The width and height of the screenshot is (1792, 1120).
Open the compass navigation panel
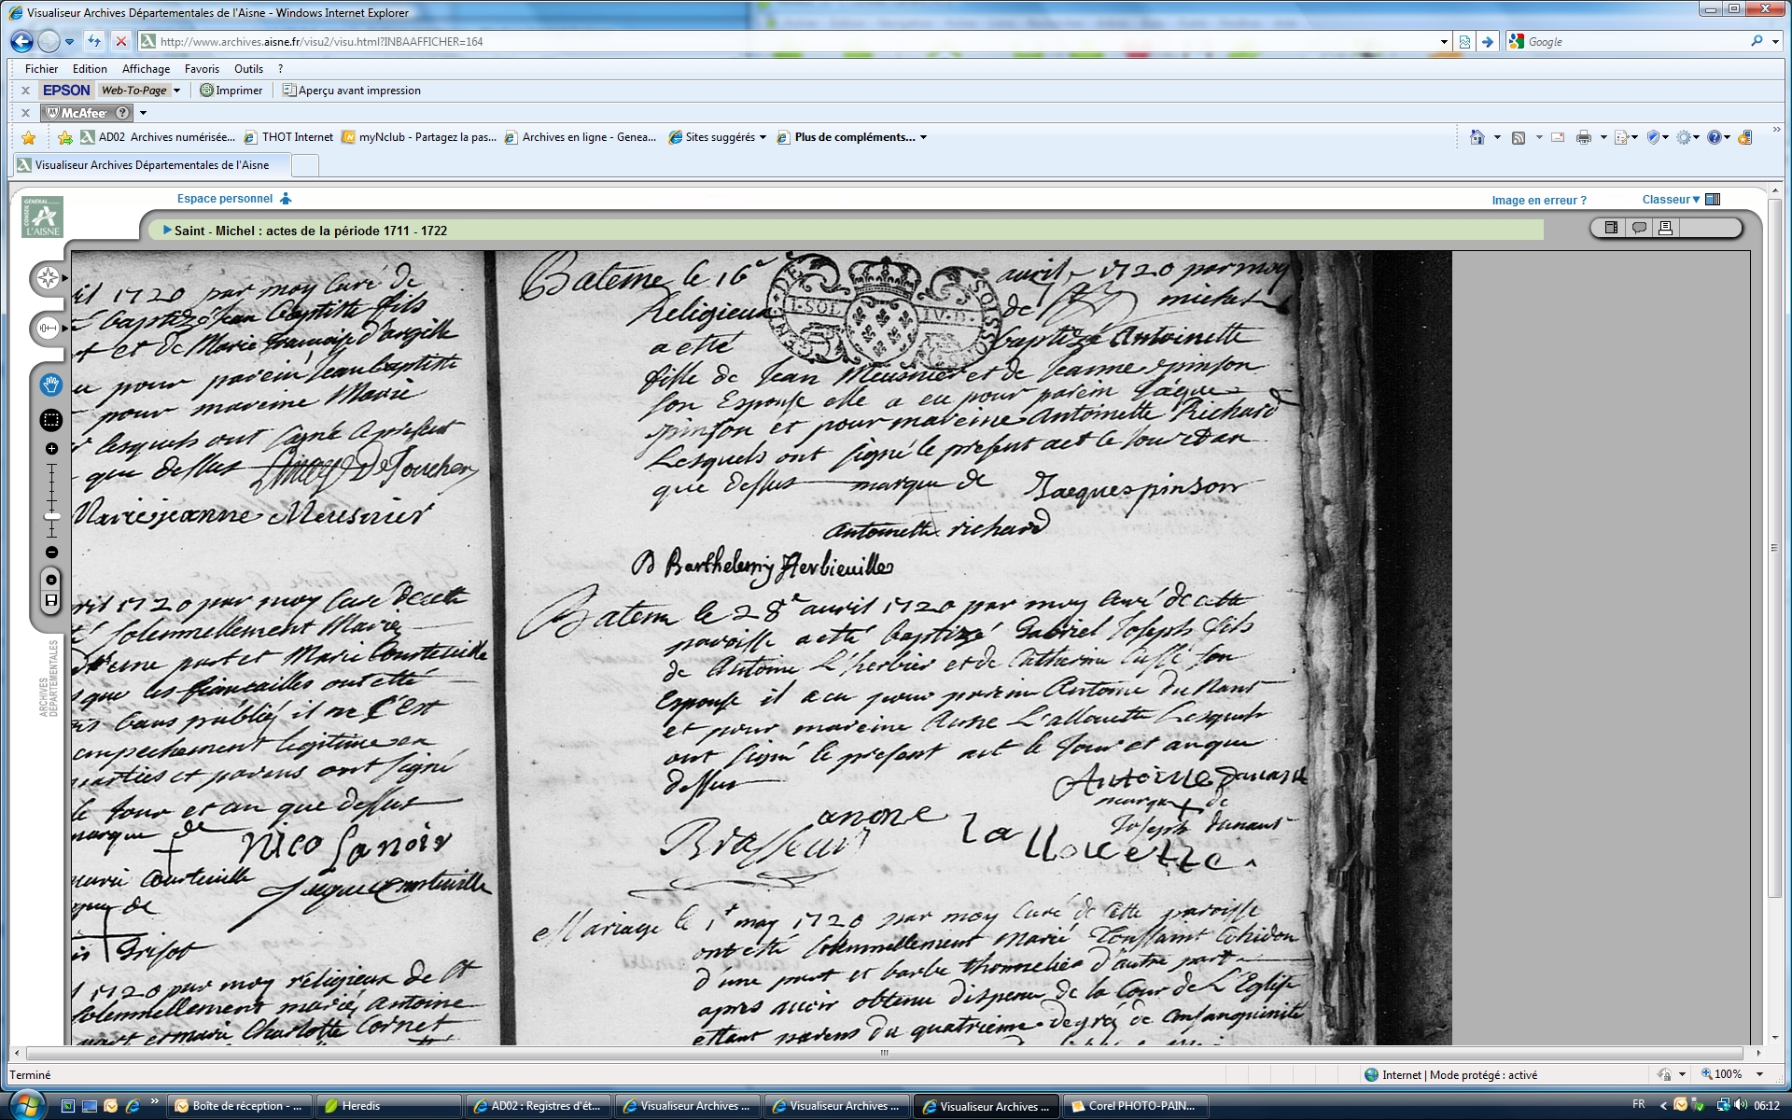(x=48, y=278)
